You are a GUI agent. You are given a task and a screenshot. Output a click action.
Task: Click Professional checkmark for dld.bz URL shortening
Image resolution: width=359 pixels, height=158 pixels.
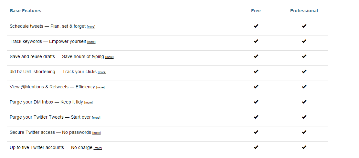304,72
